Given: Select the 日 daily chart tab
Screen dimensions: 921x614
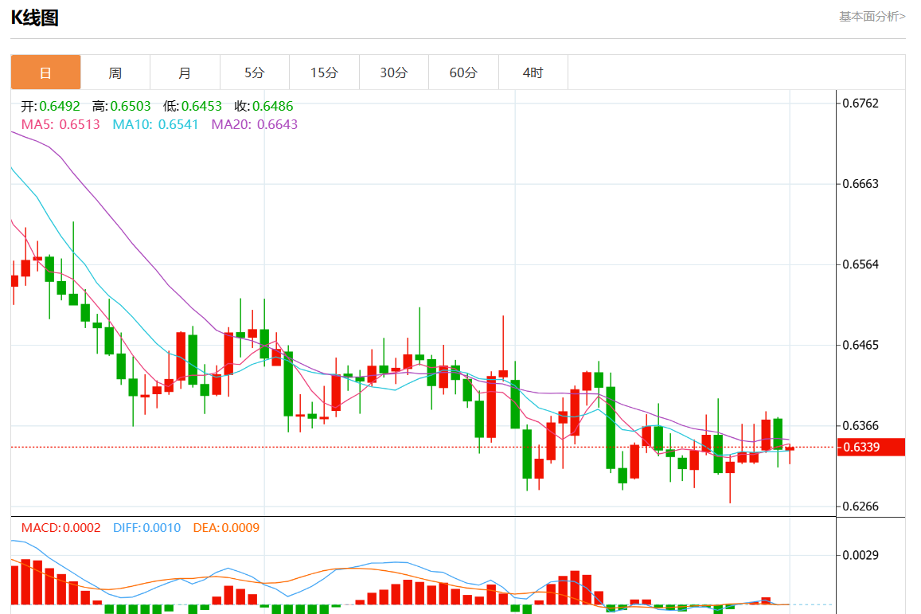Looking at the screenshot, I should point(46,72).
